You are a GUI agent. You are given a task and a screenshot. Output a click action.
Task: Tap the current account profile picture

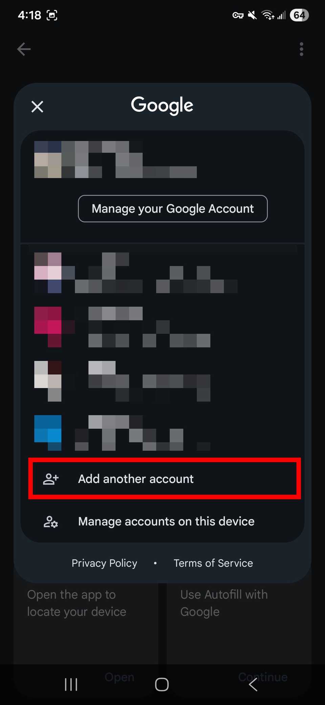pos(48,159)
